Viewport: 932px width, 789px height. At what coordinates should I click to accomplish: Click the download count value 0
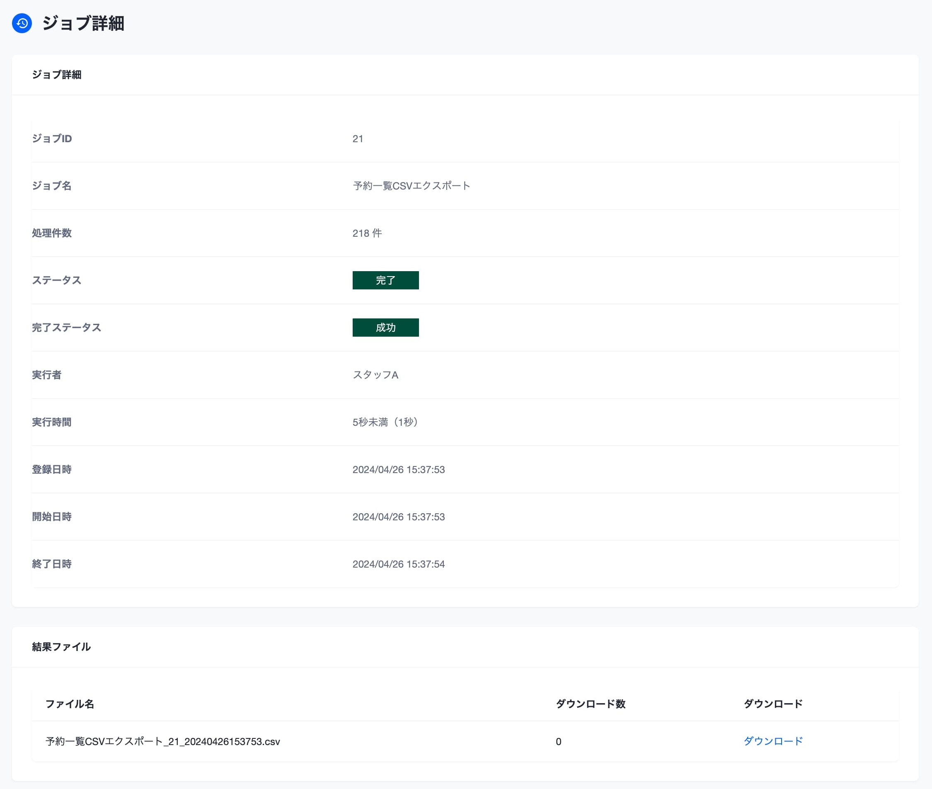click(x=558, y=742)
